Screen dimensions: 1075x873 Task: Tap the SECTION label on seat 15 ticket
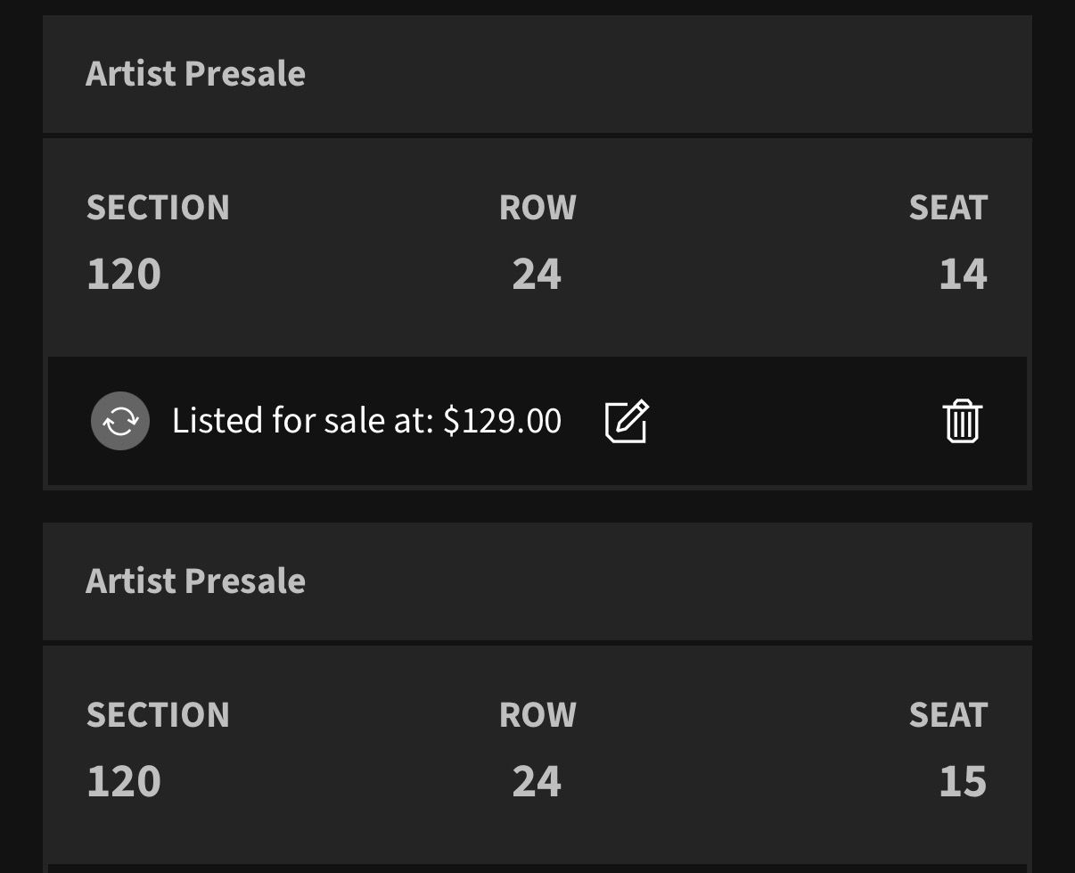(158, 715)
